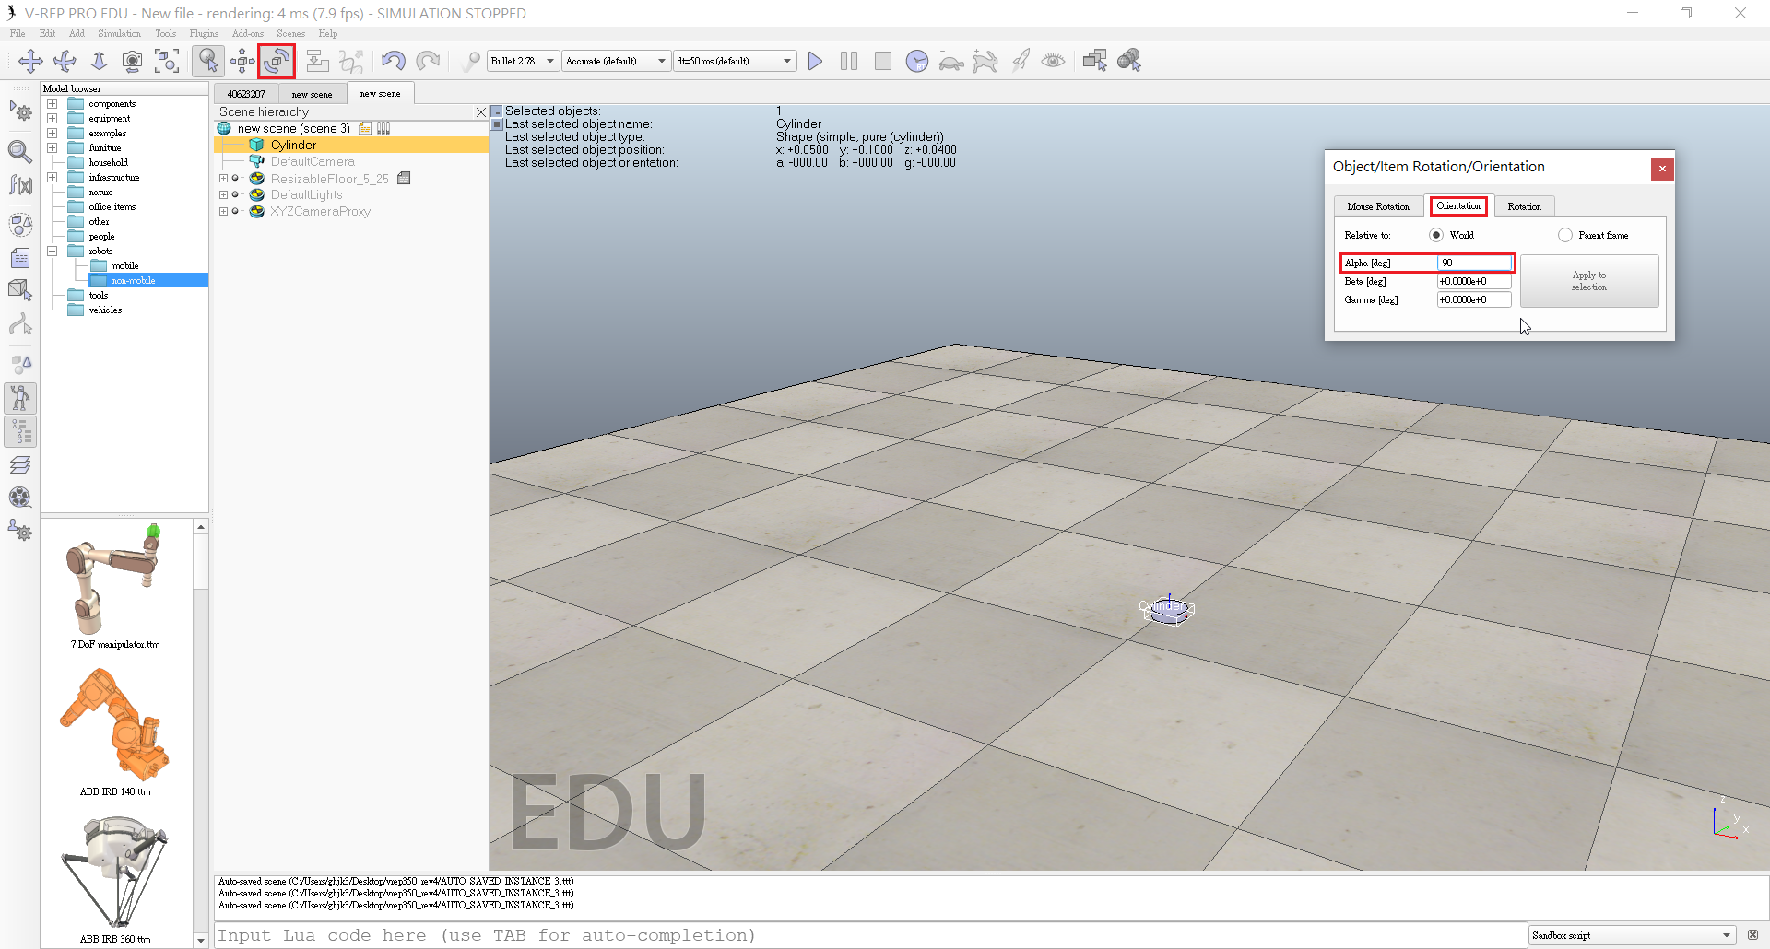The width and height of the screenshot is (1770, 949).
Task: Click the assemble/disassemble toolbar icon
Action: [x=317, y=61]
